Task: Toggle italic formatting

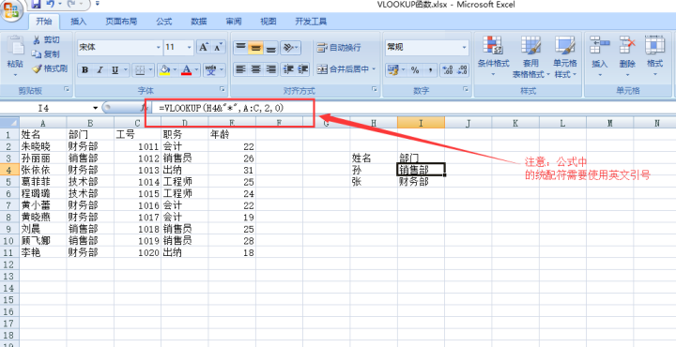Action: click(100, 69)
